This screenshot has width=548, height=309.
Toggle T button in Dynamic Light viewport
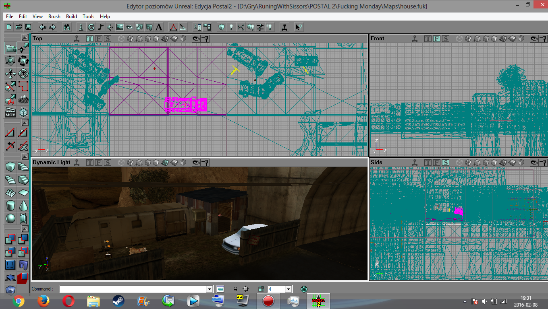90,163
